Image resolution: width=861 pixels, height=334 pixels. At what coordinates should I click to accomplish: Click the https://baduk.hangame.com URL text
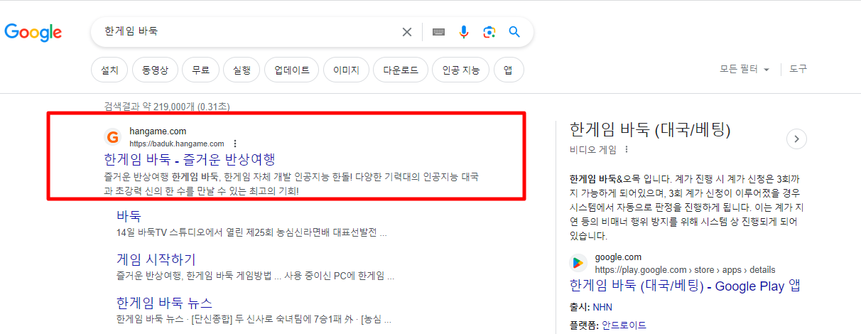177,144
